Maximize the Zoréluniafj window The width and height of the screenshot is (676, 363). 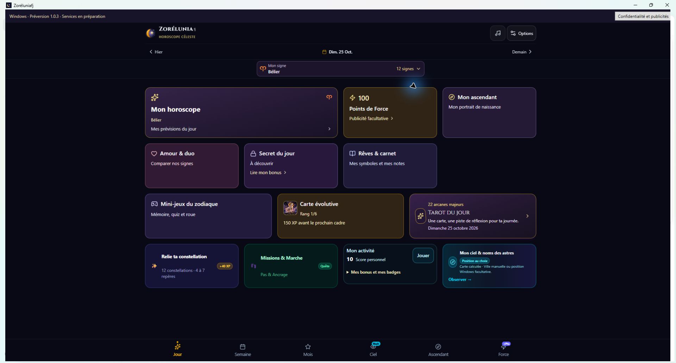pos(651,5)
